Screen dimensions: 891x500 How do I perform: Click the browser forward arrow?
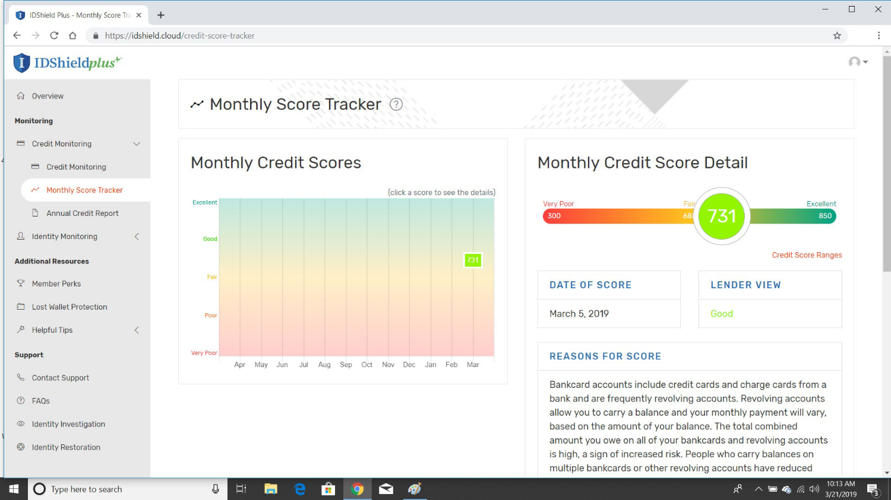(x=36, y=36)
